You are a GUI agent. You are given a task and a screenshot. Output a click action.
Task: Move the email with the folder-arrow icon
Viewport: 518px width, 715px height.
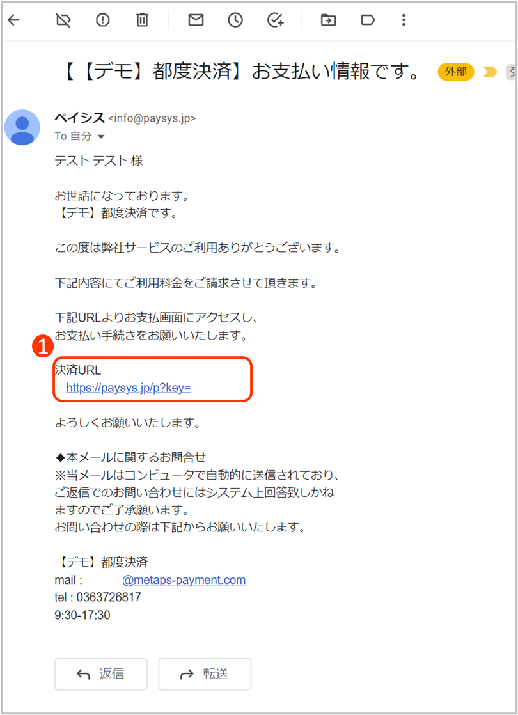click(328, 20)
